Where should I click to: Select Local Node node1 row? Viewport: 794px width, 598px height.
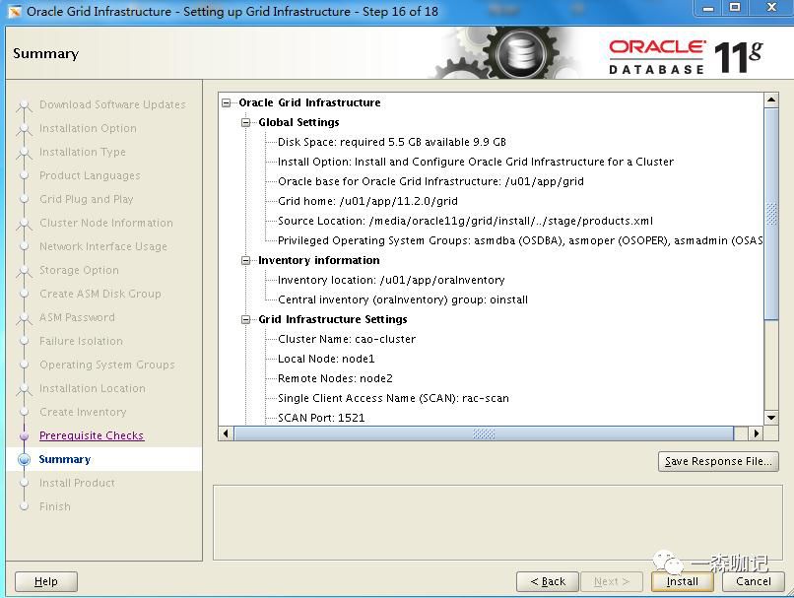pos(326,359)
